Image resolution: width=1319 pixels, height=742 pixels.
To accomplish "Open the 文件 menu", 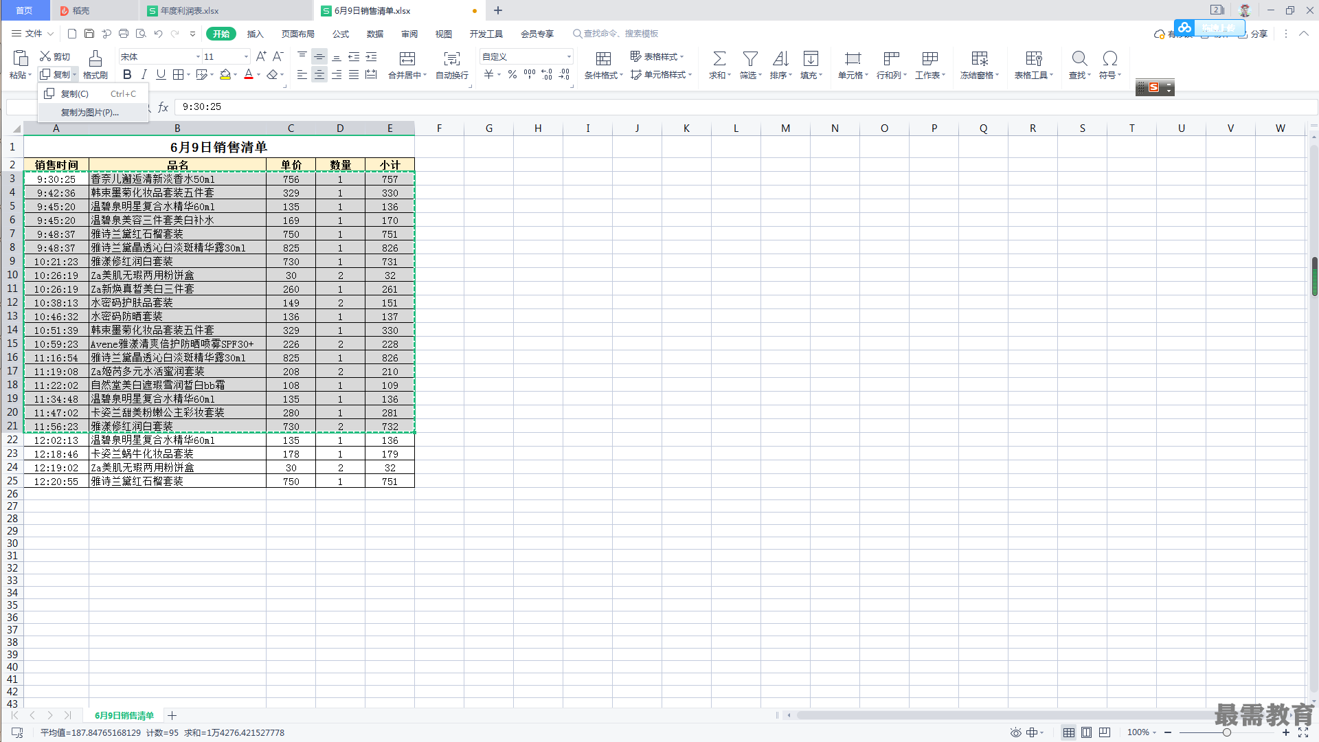I will (x=32, y=34).
